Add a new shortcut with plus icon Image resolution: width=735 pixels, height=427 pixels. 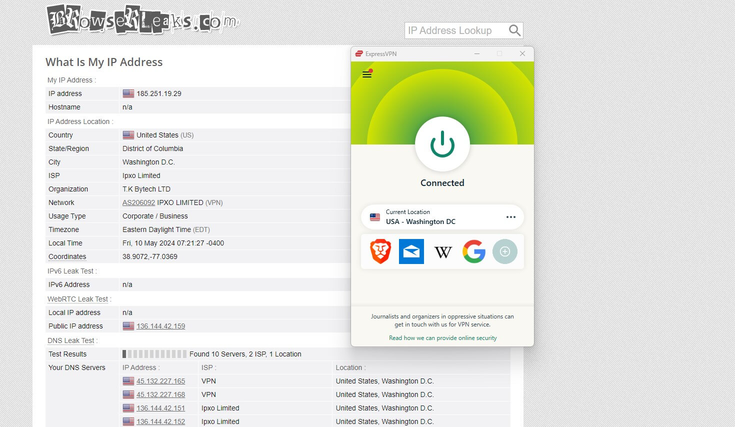point(505,251)
